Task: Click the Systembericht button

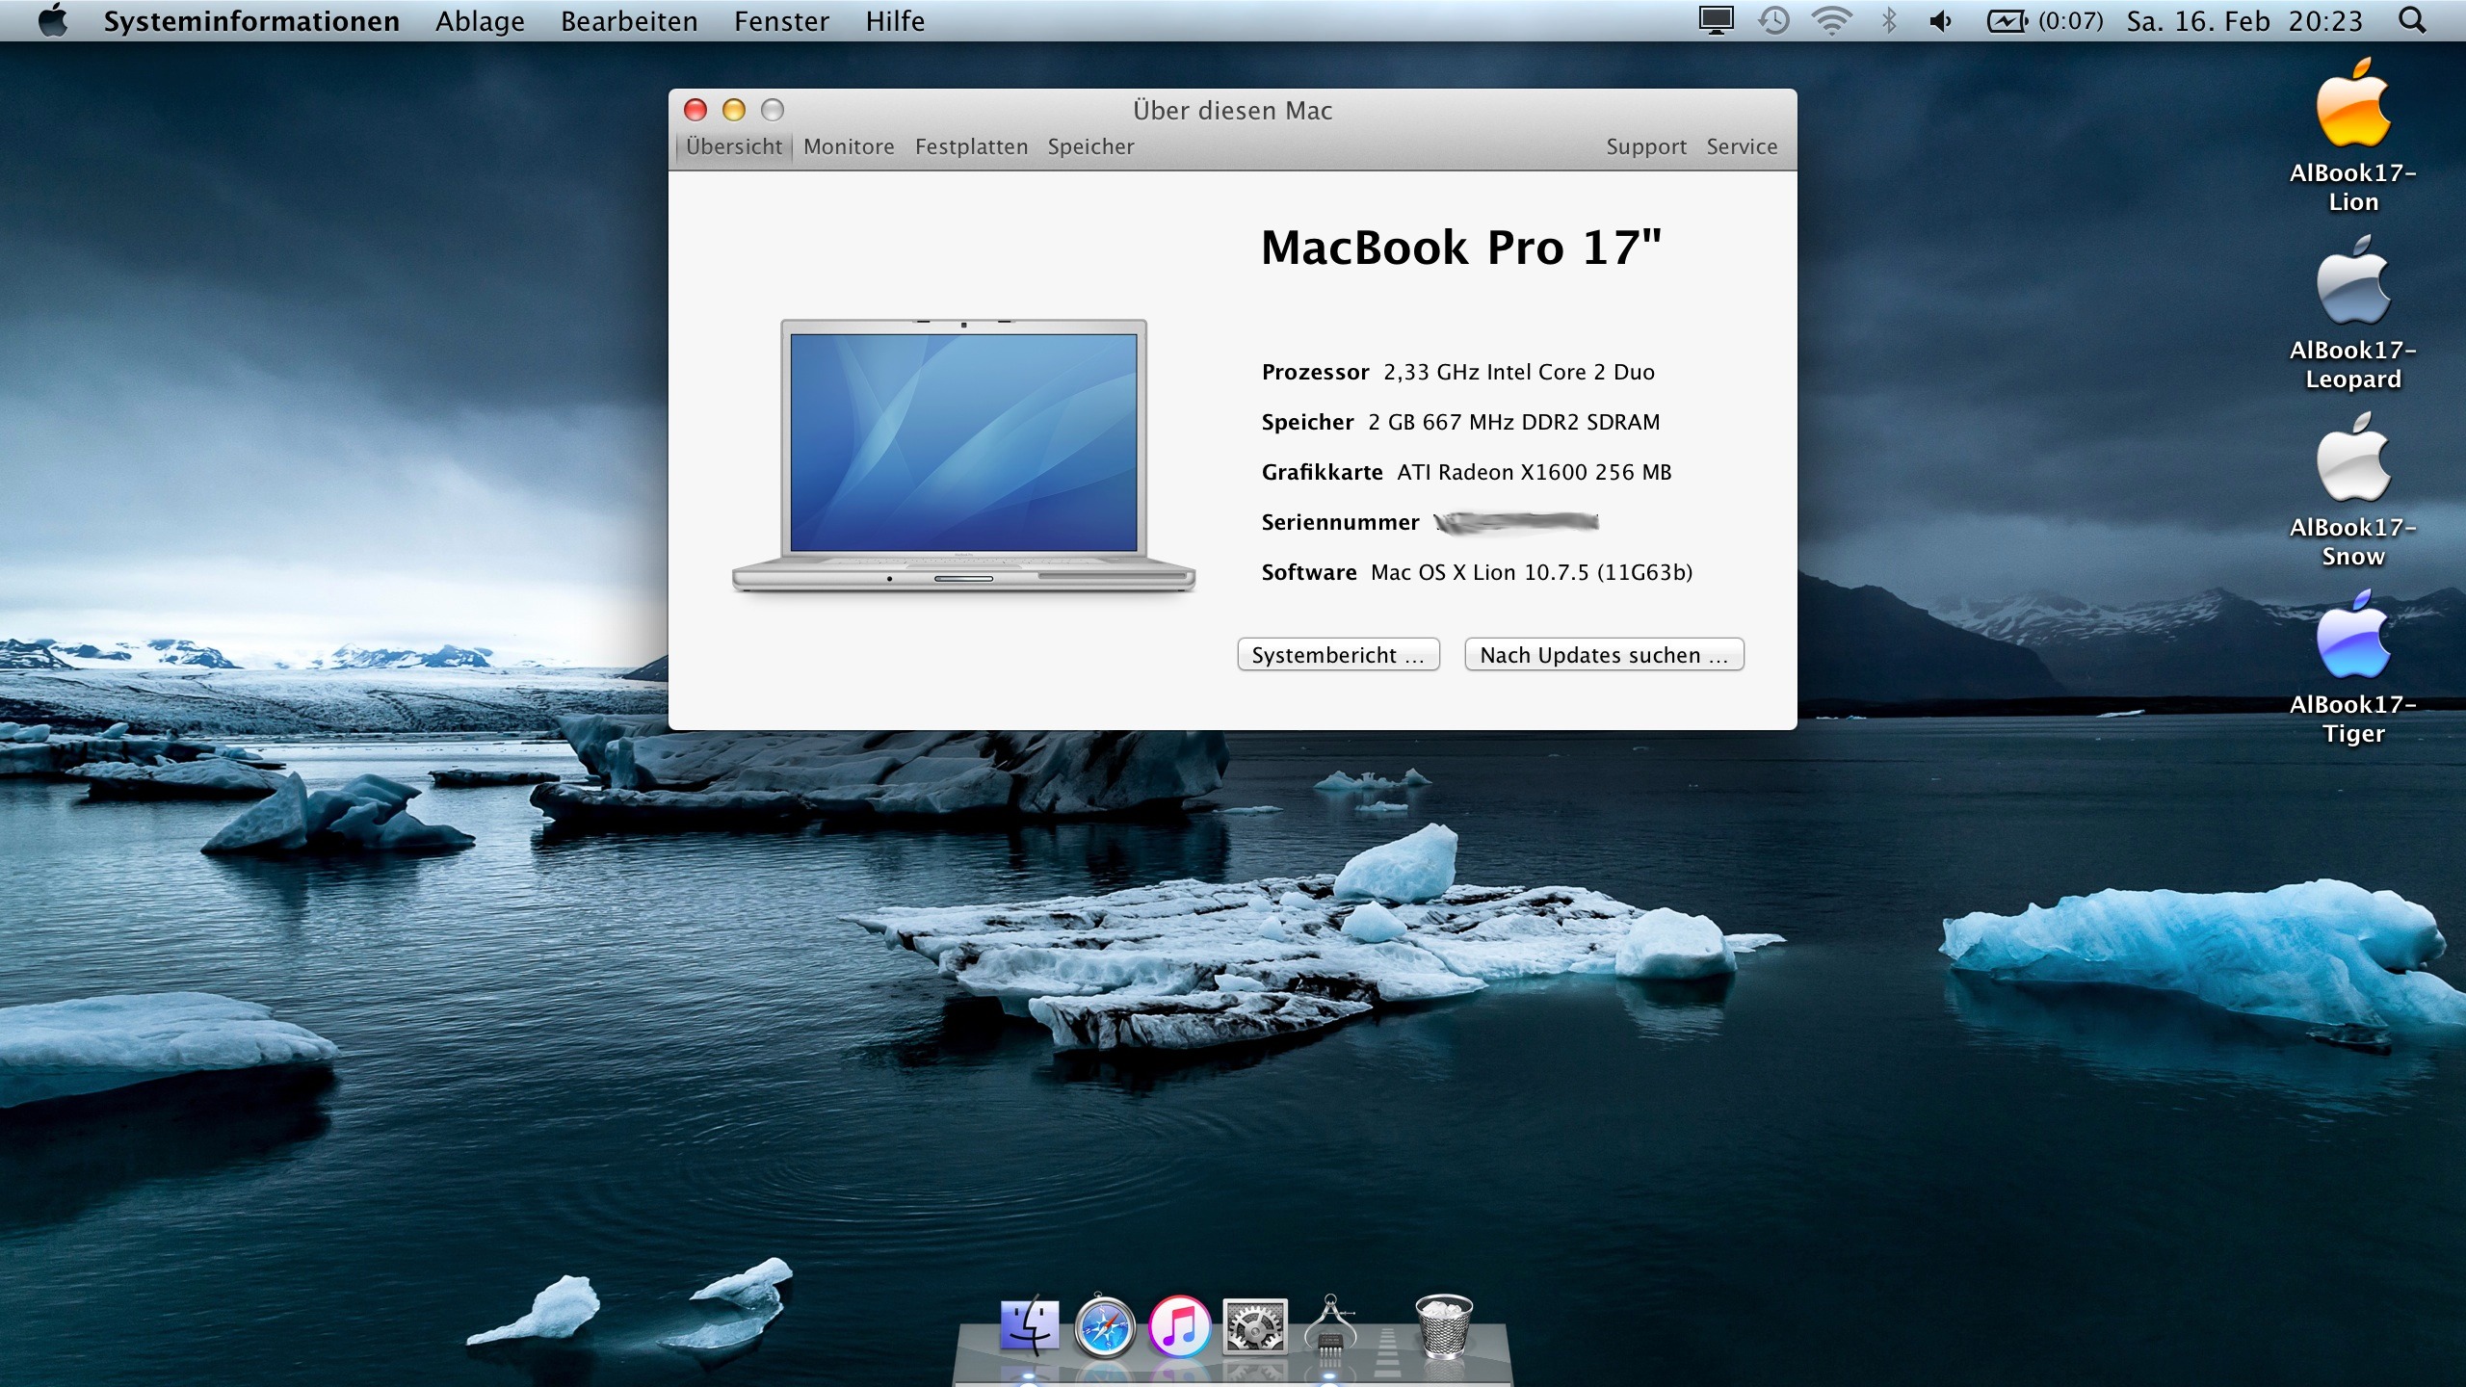Action: pos(1338,655)
